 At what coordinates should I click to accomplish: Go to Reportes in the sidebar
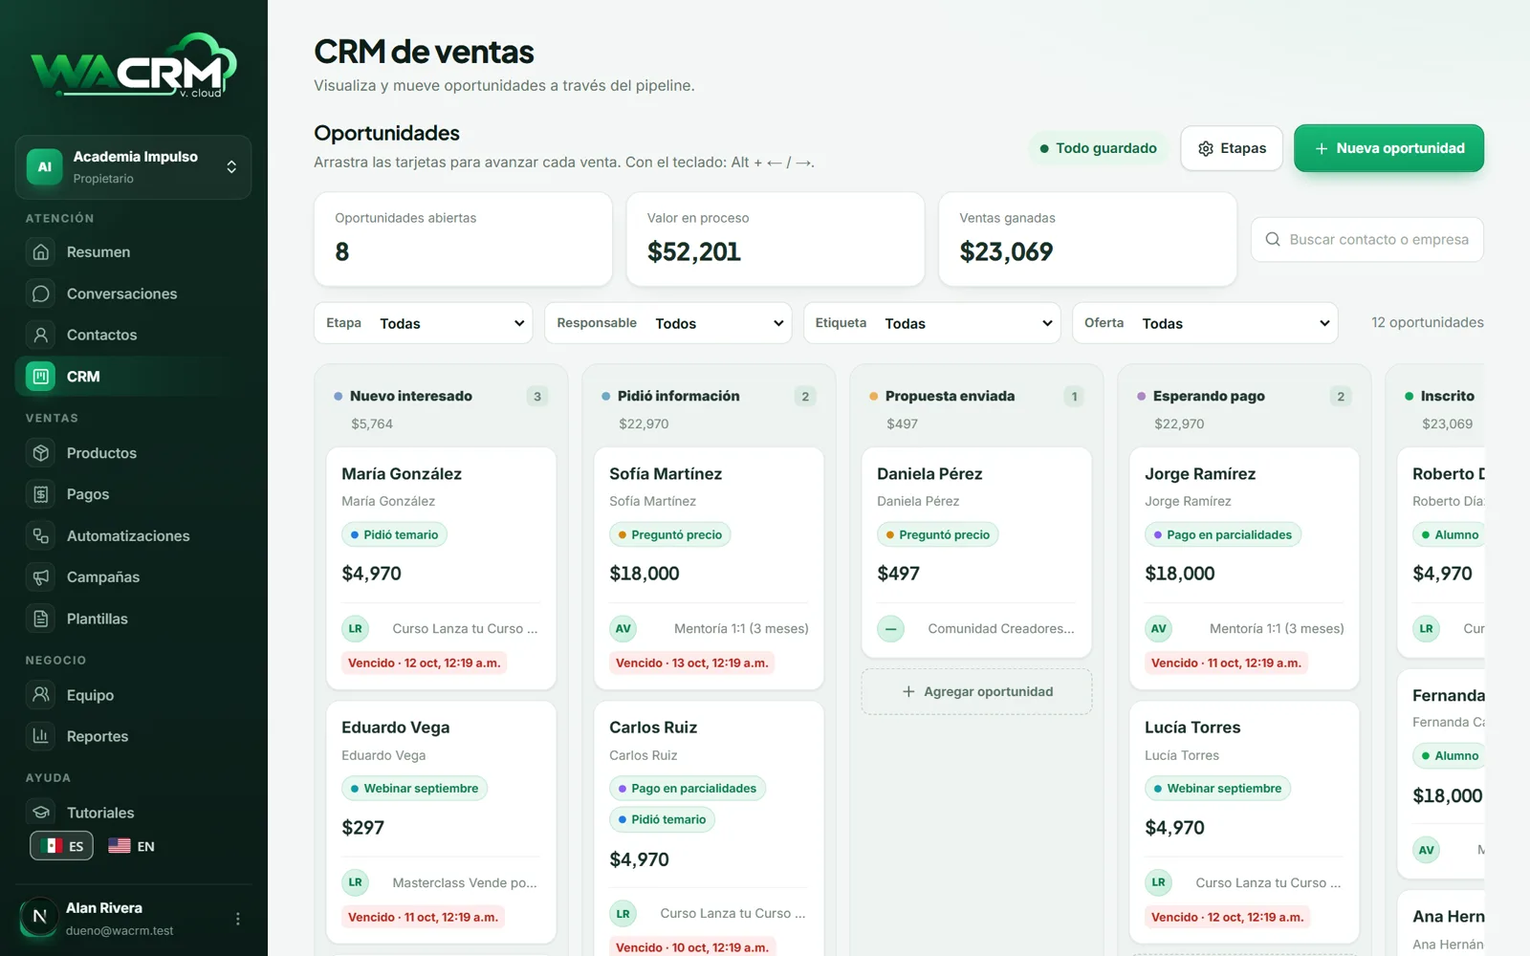pyautogui.click(x=134, y=736)
